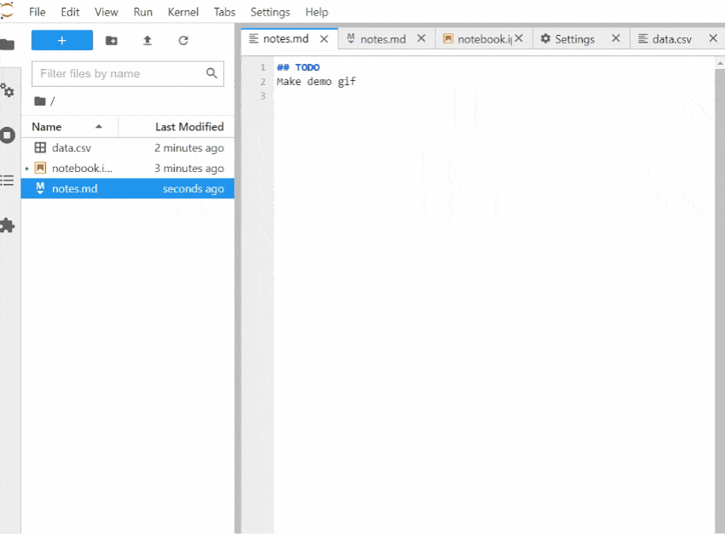Click the JupyterLab logo icon

7,10
